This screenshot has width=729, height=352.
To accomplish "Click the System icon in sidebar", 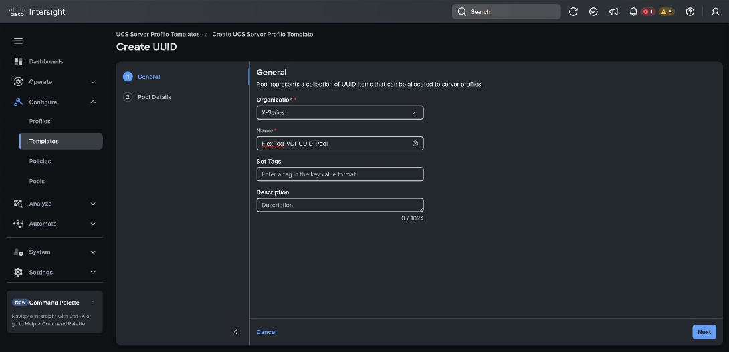I will point(18,252).
